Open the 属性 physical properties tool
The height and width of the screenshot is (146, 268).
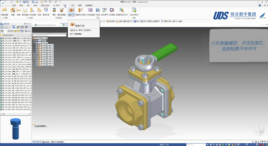(54, 12)
